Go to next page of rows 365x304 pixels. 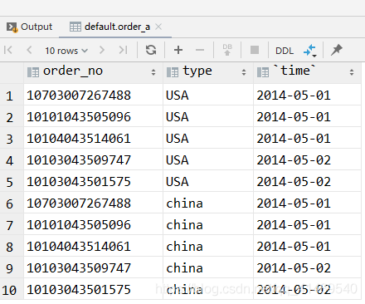click(102, 50)
